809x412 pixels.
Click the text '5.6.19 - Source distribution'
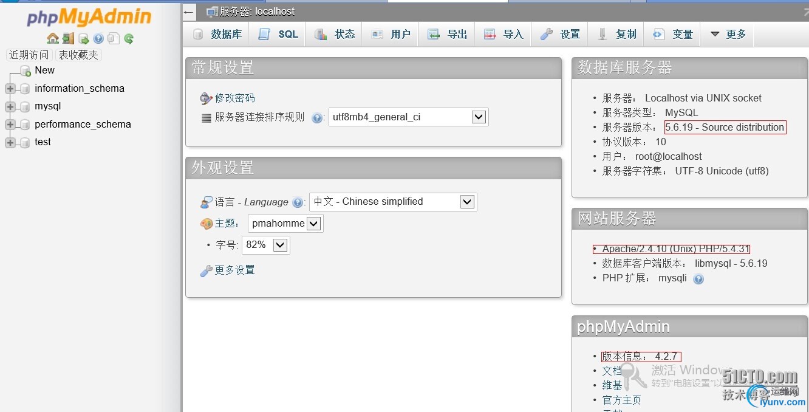(725, 128)
